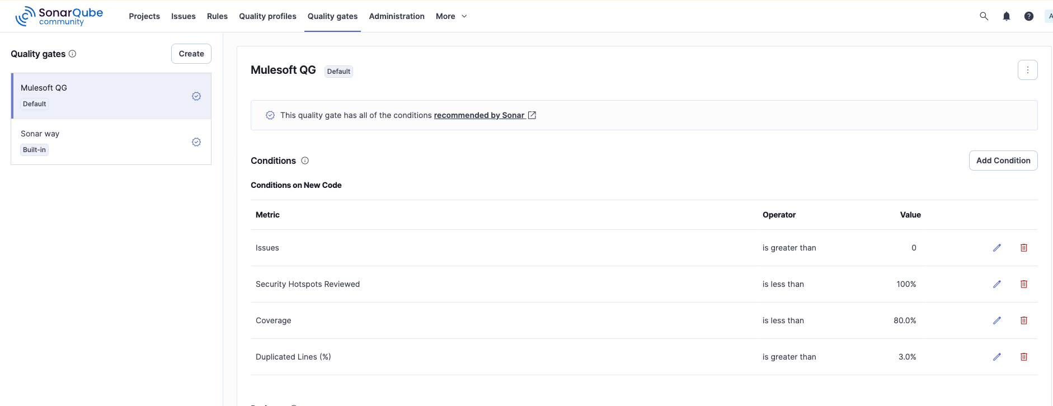Click the Metric column header

point(267,215)
